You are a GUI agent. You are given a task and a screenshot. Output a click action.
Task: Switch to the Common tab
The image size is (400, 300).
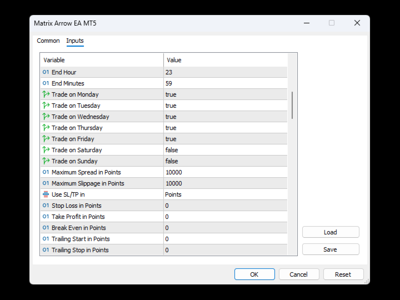(x=48, y=41)
